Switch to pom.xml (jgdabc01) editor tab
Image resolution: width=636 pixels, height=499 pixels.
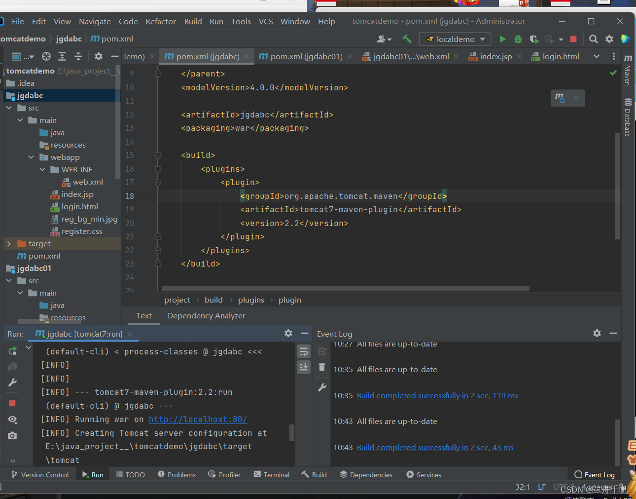tap(306, 56)
